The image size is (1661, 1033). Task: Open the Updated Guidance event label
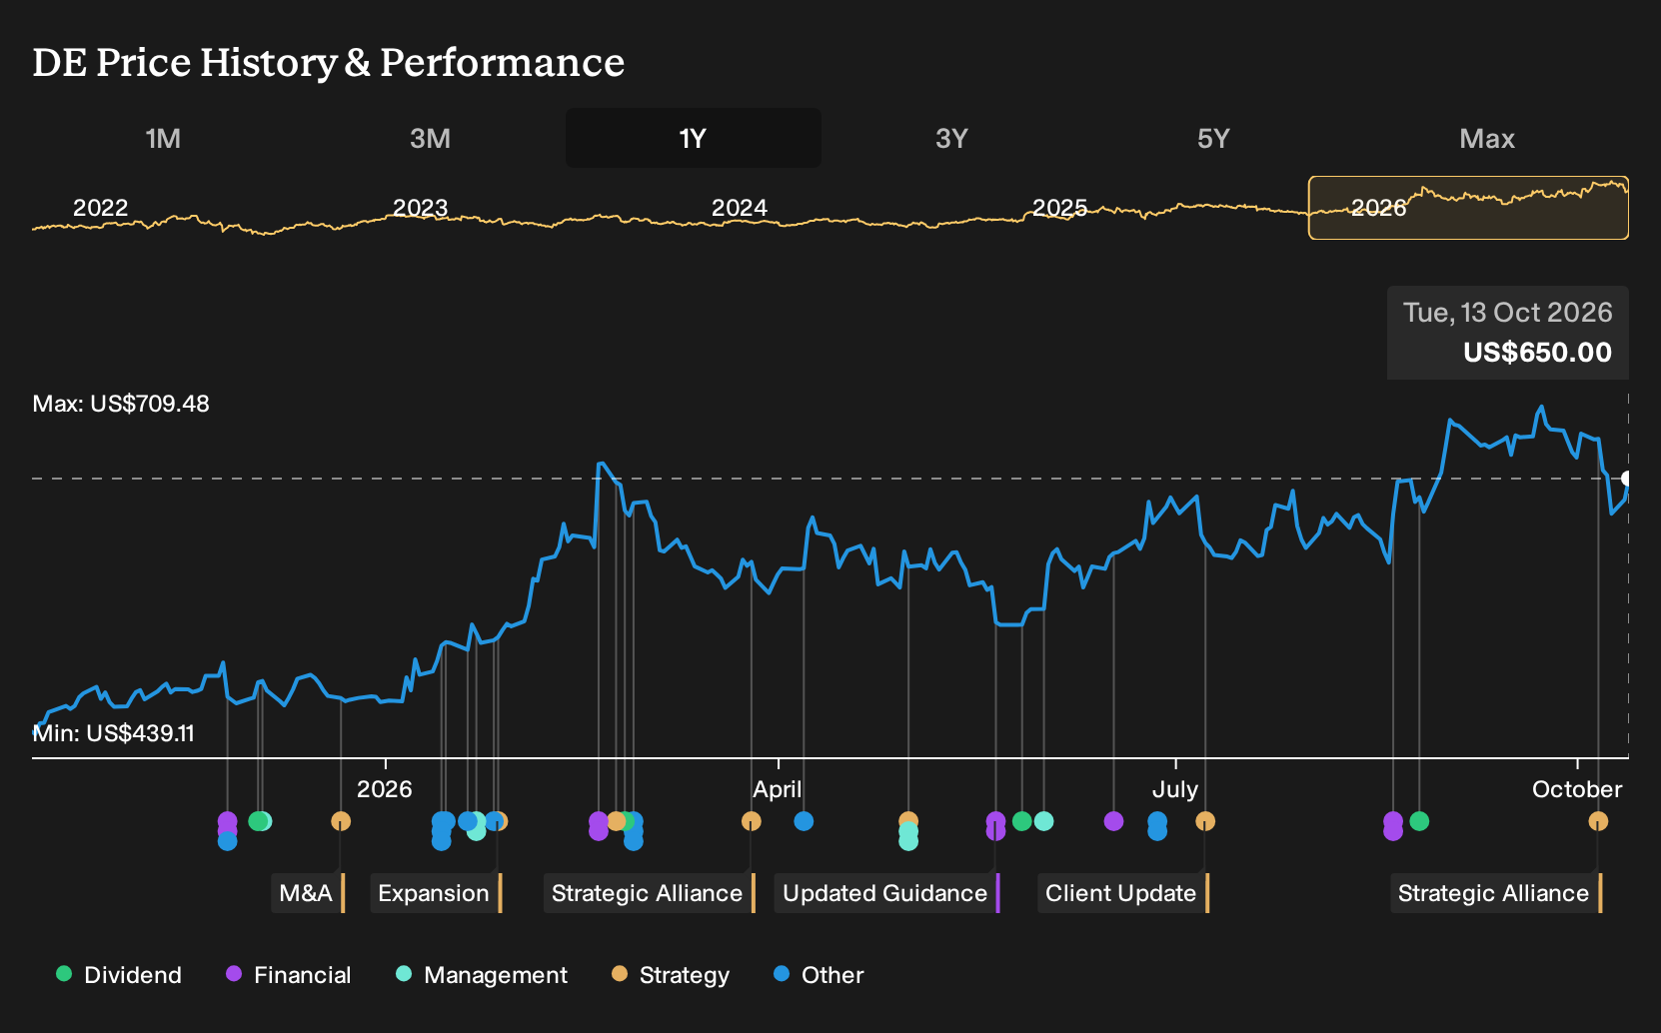coord(887,893)
